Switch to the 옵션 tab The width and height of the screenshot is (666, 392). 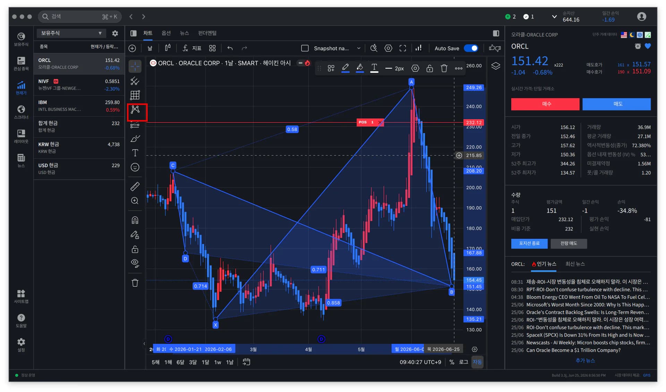(x=166, y=33)
